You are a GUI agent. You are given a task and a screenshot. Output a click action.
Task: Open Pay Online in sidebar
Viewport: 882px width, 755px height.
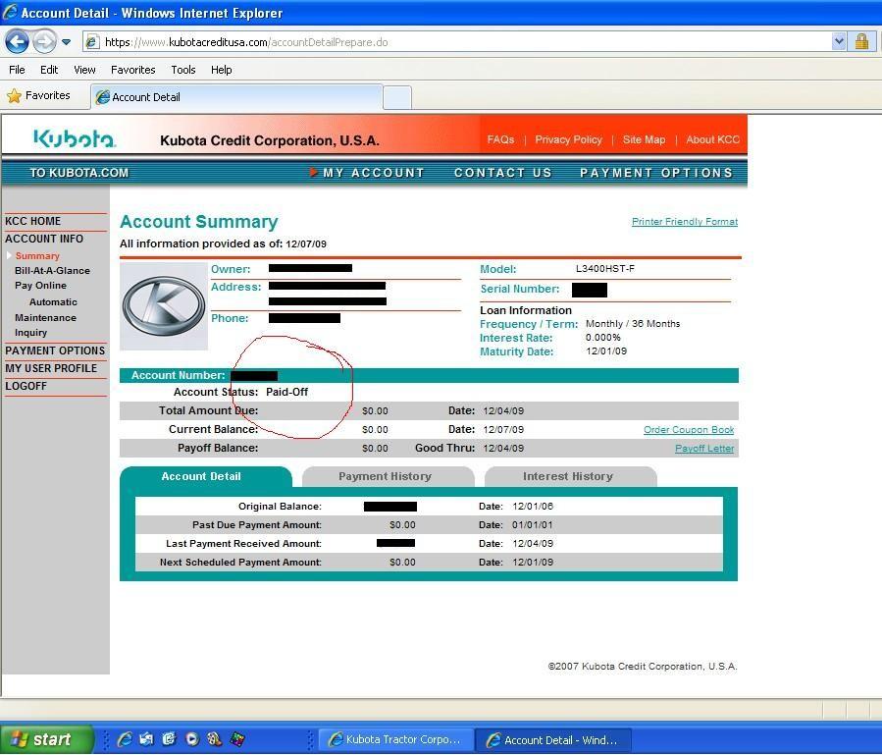[x=40, y=286]
